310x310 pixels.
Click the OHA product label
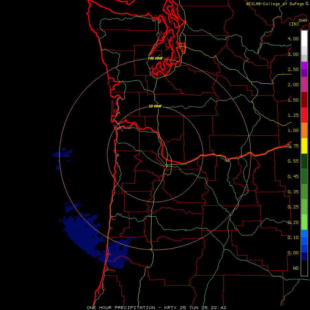pyautogui.click(x=303, y=20)
